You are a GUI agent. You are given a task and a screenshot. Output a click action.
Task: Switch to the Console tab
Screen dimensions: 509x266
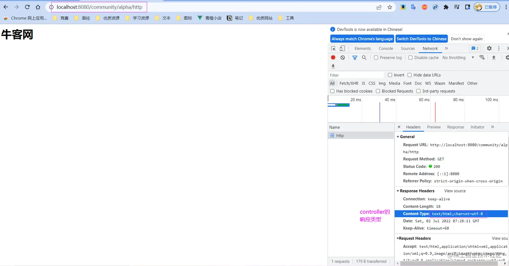tap(386, 48)
